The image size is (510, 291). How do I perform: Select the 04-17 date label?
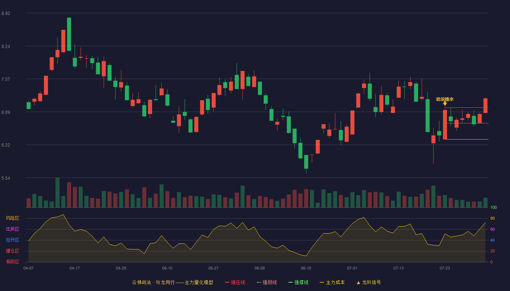(75, 268)
